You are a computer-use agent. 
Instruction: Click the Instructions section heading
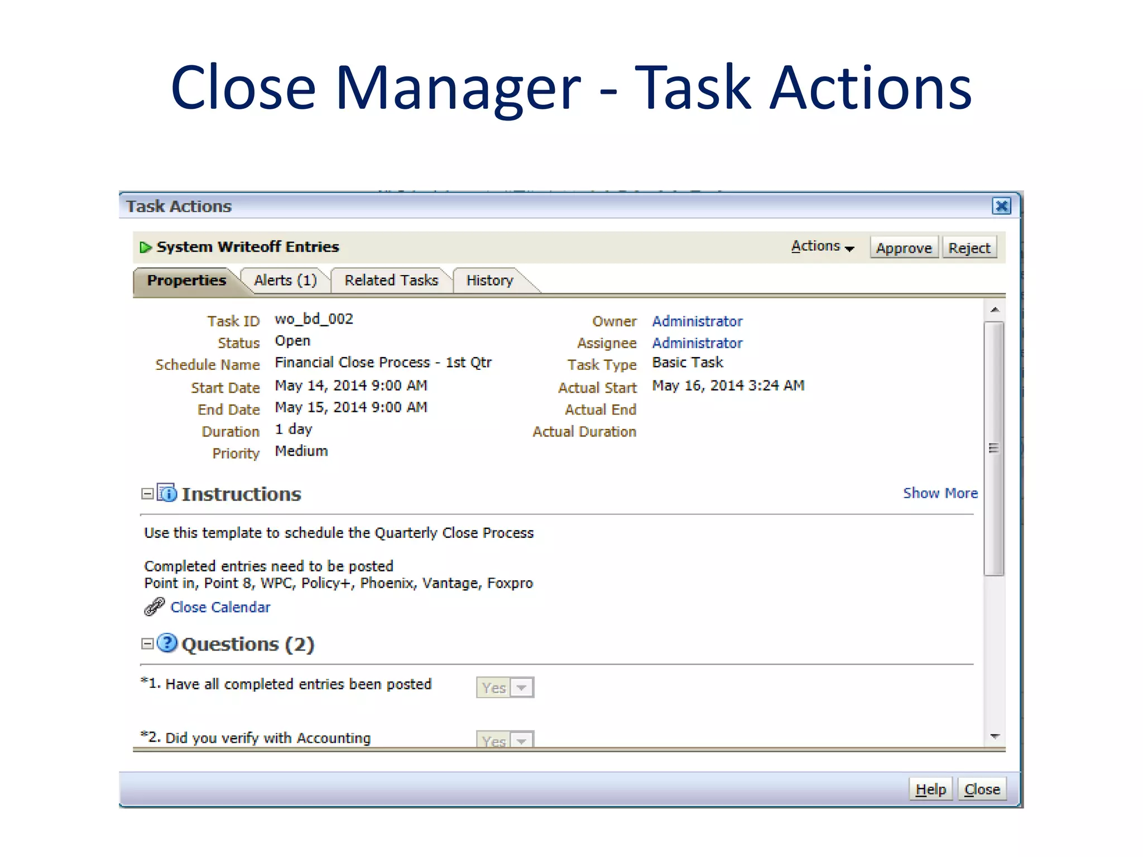(x=241, y=494)
